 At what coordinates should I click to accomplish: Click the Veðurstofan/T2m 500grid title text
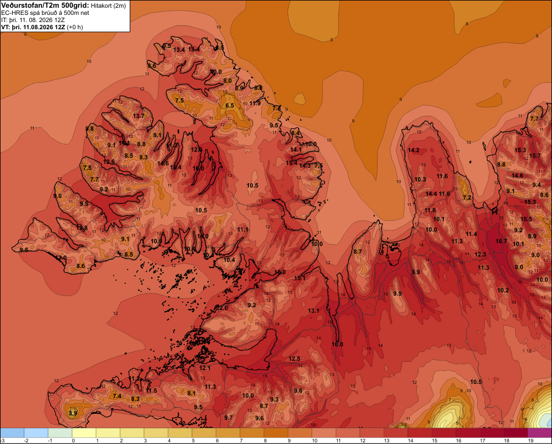point(45,5)
